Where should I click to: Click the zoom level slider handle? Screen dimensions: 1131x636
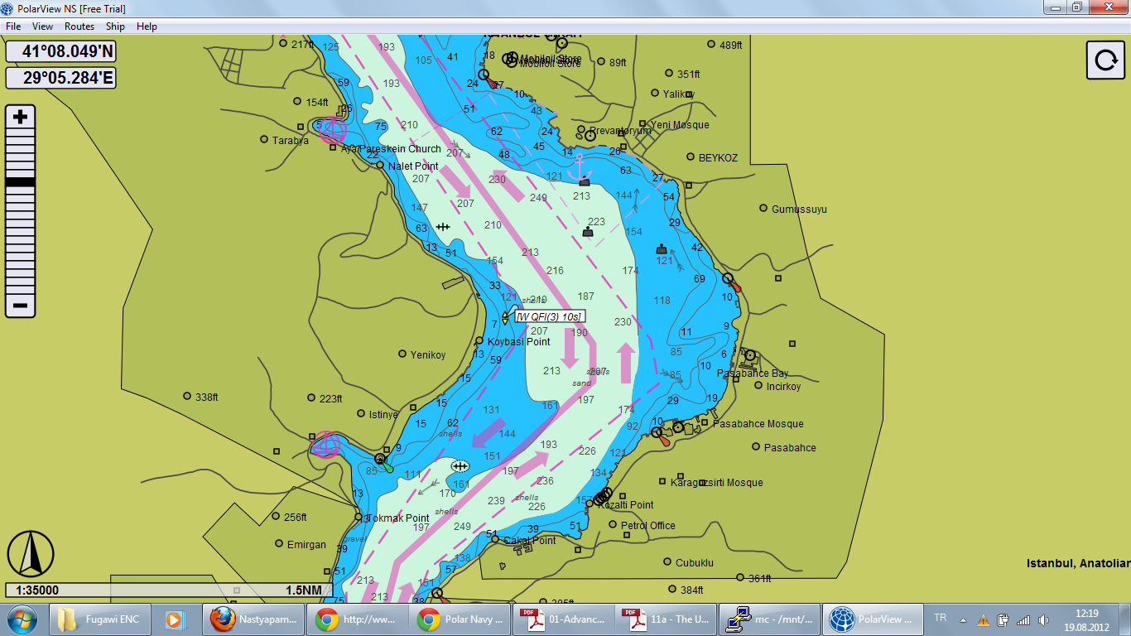(x=21, y=181)
